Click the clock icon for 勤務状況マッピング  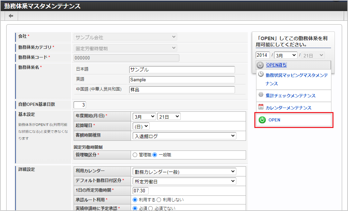click(261, 74)
